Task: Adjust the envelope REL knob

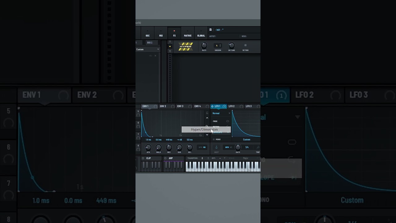Action: (190, 147)
